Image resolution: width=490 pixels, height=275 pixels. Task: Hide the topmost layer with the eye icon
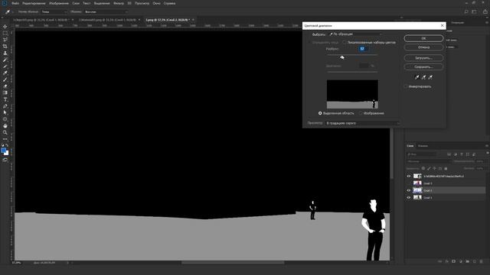pos(409,176)
